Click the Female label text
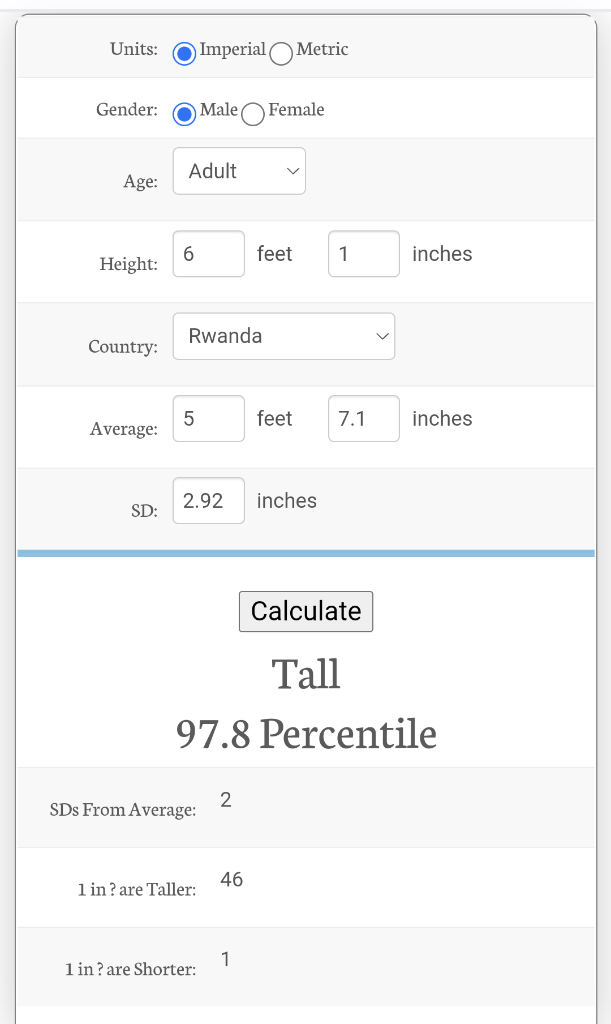The image size is (611, 1024). point(296,109)
